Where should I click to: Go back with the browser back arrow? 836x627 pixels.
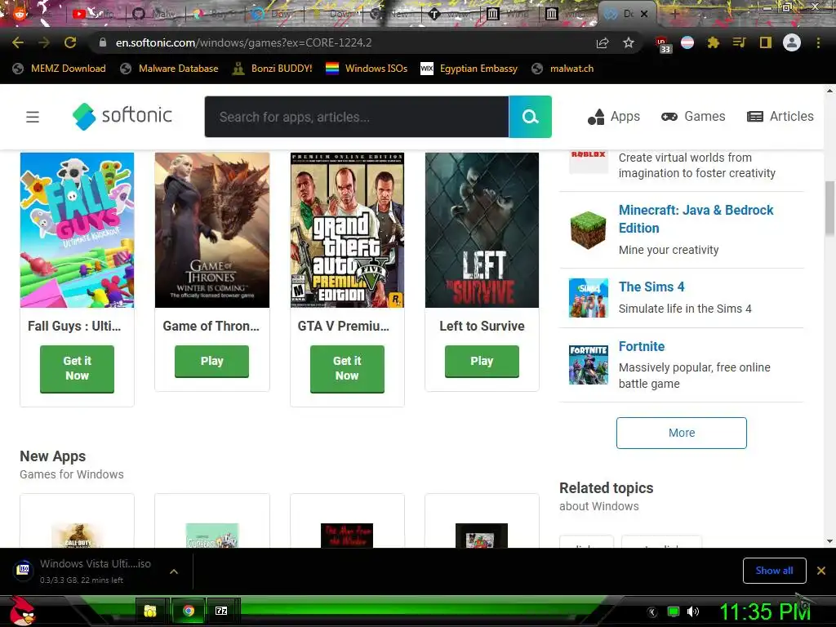click(x=18, y=42)
